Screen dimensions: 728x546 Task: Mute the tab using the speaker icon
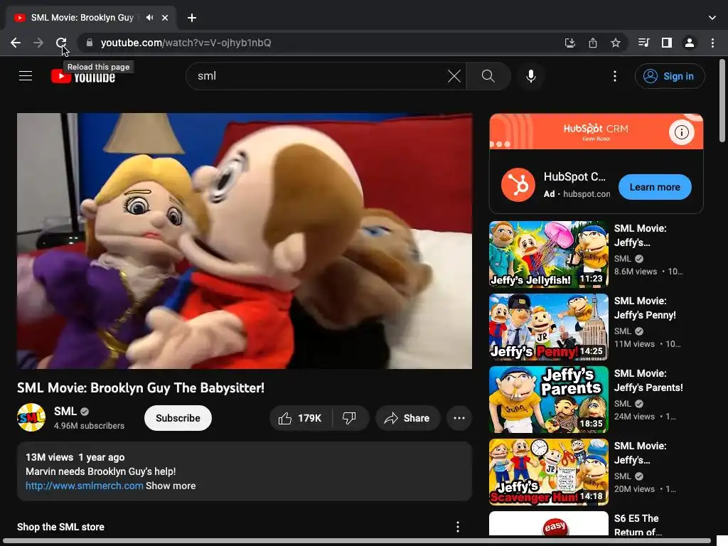pos(149,18)
